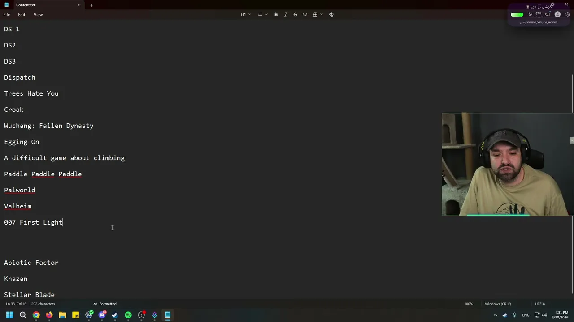This screenshot has width=574, height=322.
Task: Open Google Chrome from the taskbar
Action: [36, 315]
